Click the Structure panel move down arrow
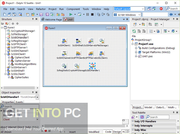 click(17, 23)
